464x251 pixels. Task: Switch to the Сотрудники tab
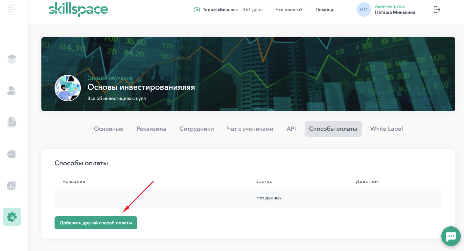coord(197,129)
